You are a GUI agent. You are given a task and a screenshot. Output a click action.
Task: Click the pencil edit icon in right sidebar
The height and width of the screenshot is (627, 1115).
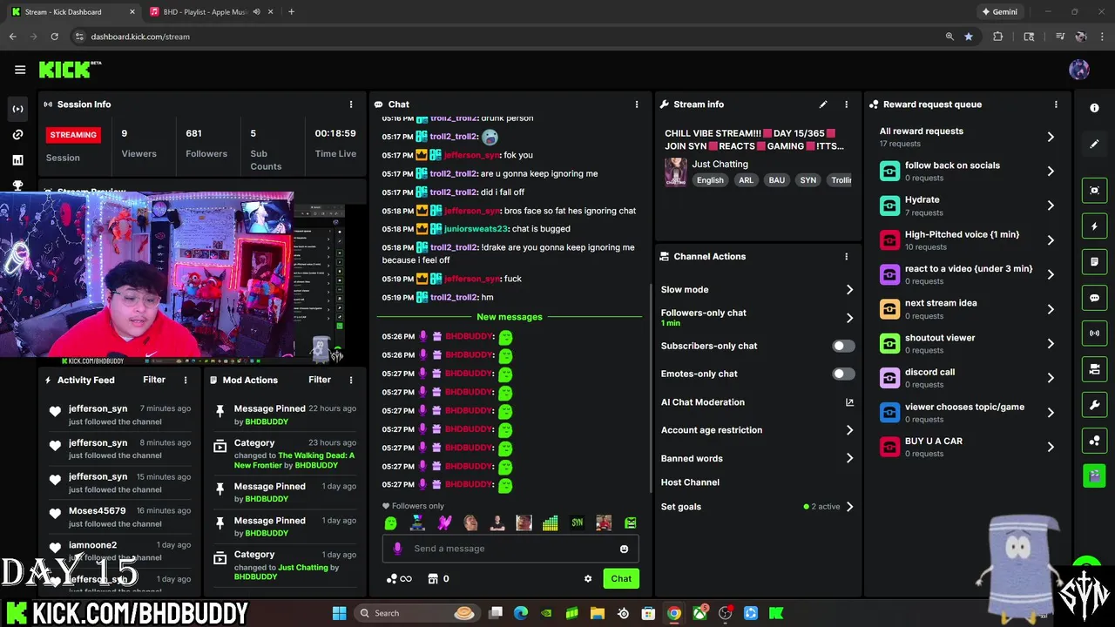pos(1094,144)
